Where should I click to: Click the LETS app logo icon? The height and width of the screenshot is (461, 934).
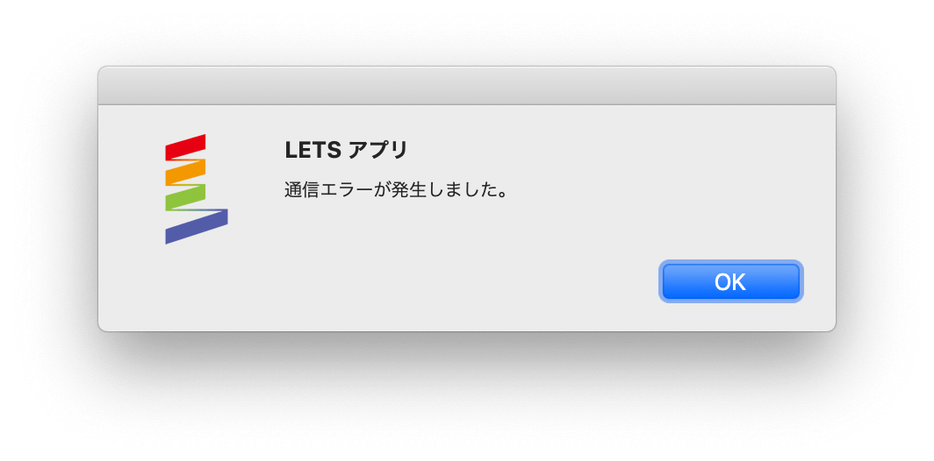tap(197, 189)
